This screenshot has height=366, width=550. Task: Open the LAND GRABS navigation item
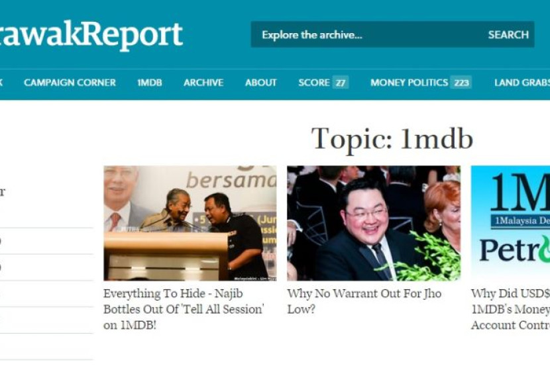coord(522,83)
